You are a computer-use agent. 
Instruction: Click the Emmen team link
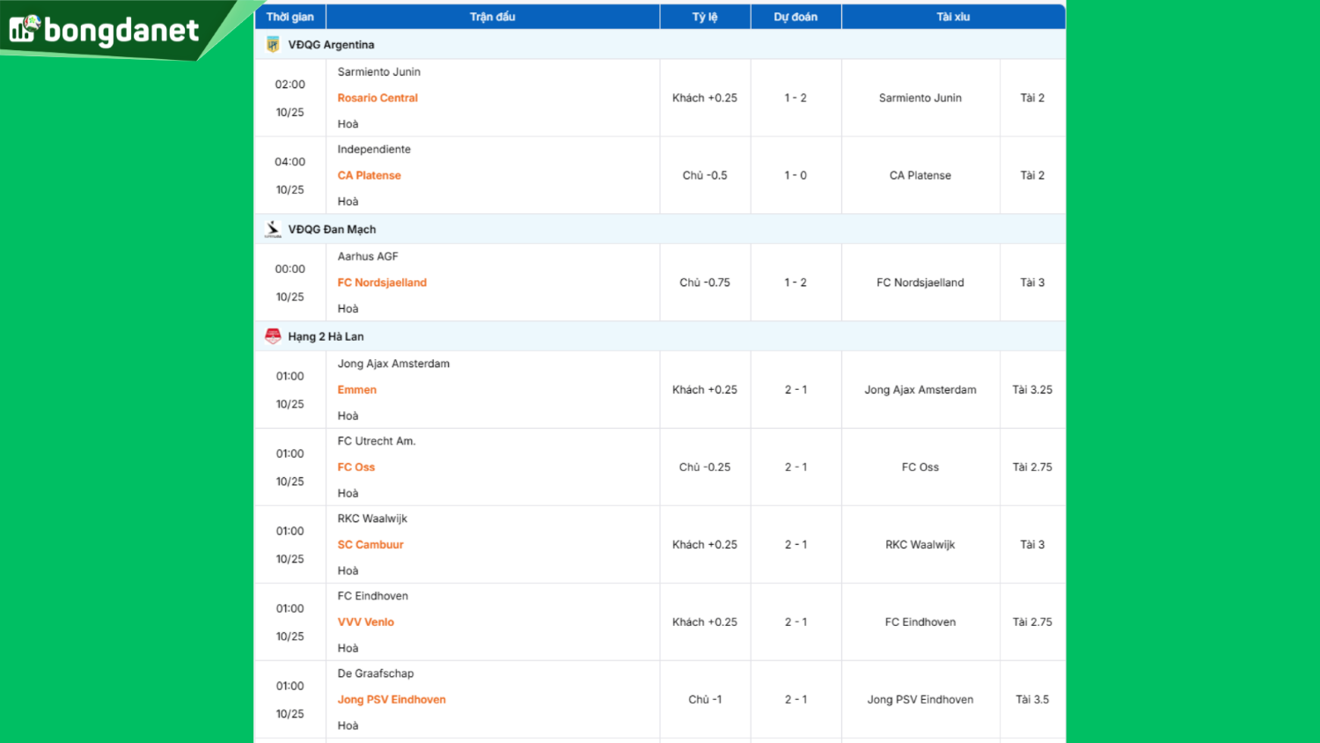pyautogui.click(x=356, y=390)
